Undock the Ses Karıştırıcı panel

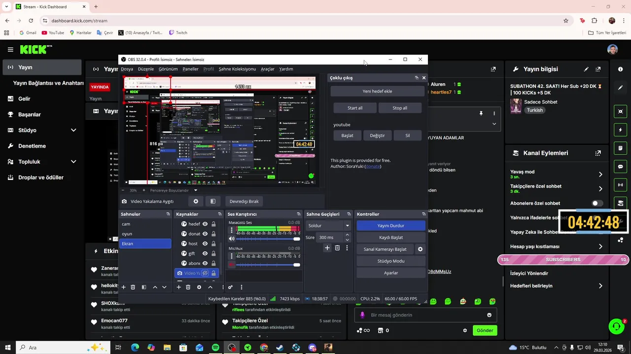[298, 214]
